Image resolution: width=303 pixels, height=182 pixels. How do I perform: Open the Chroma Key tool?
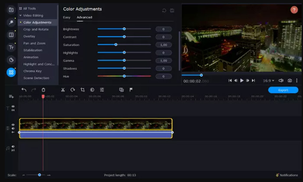pos(32,71)
